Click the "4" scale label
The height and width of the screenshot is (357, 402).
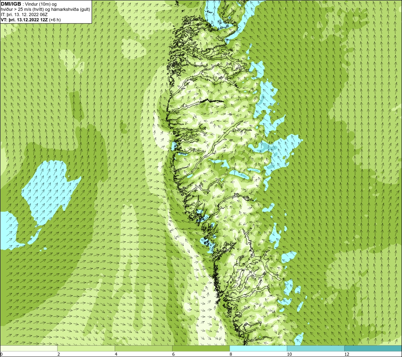pyautogui.click(x=116, y=354)
